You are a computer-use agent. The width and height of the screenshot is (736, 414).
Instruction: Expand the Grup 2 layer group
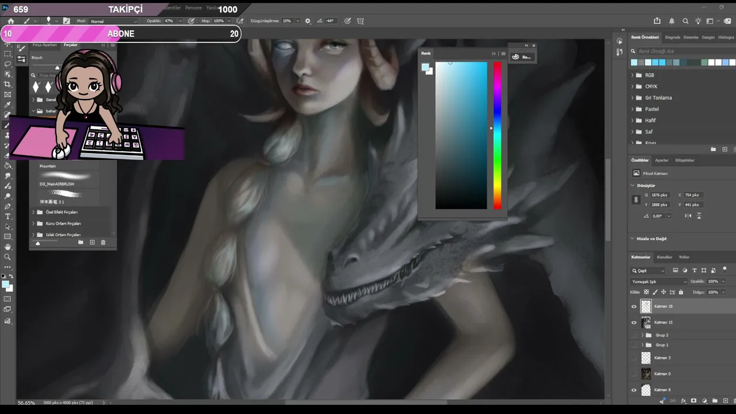tap(642, 335)
